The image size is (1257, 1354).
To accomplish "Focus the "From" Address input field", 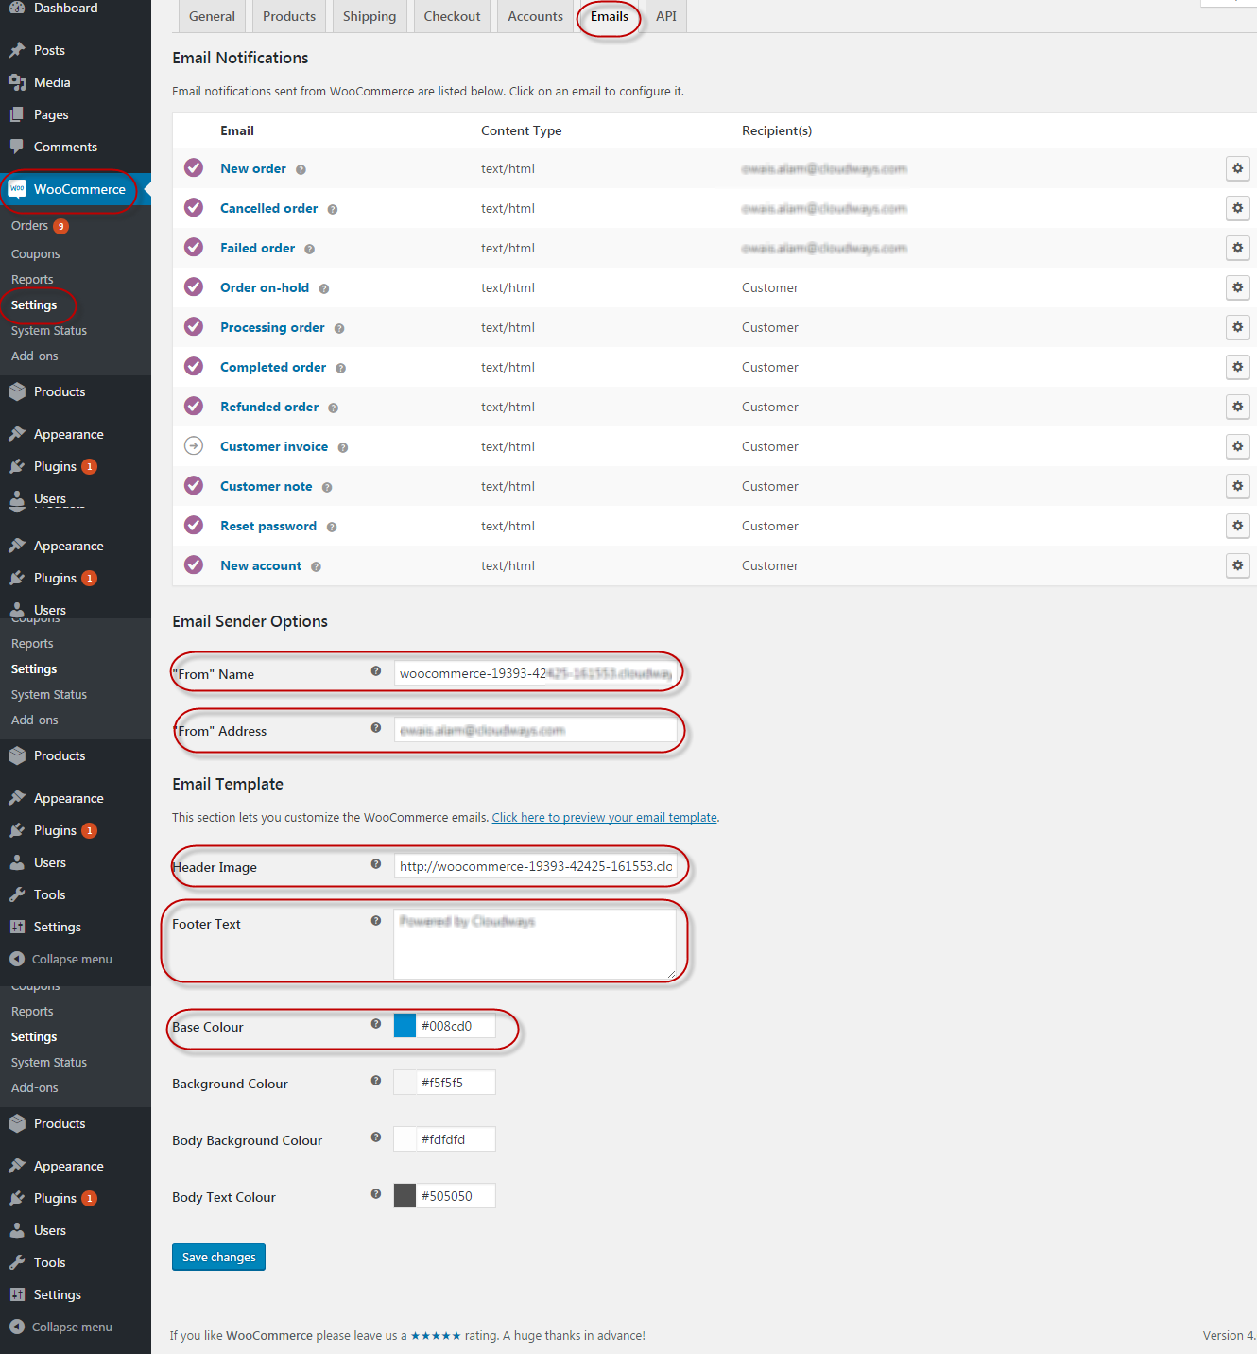I will click(536, 730).
